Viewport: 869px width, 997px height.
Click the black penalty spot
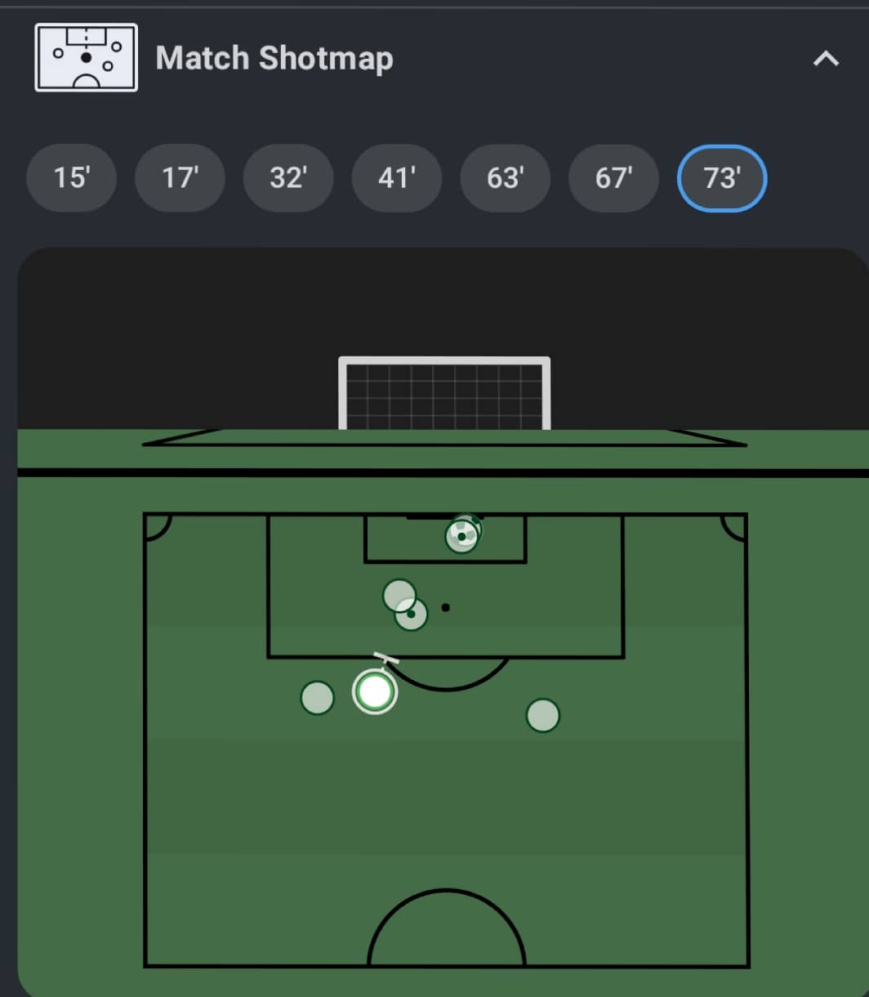click(x=445, y=607)
